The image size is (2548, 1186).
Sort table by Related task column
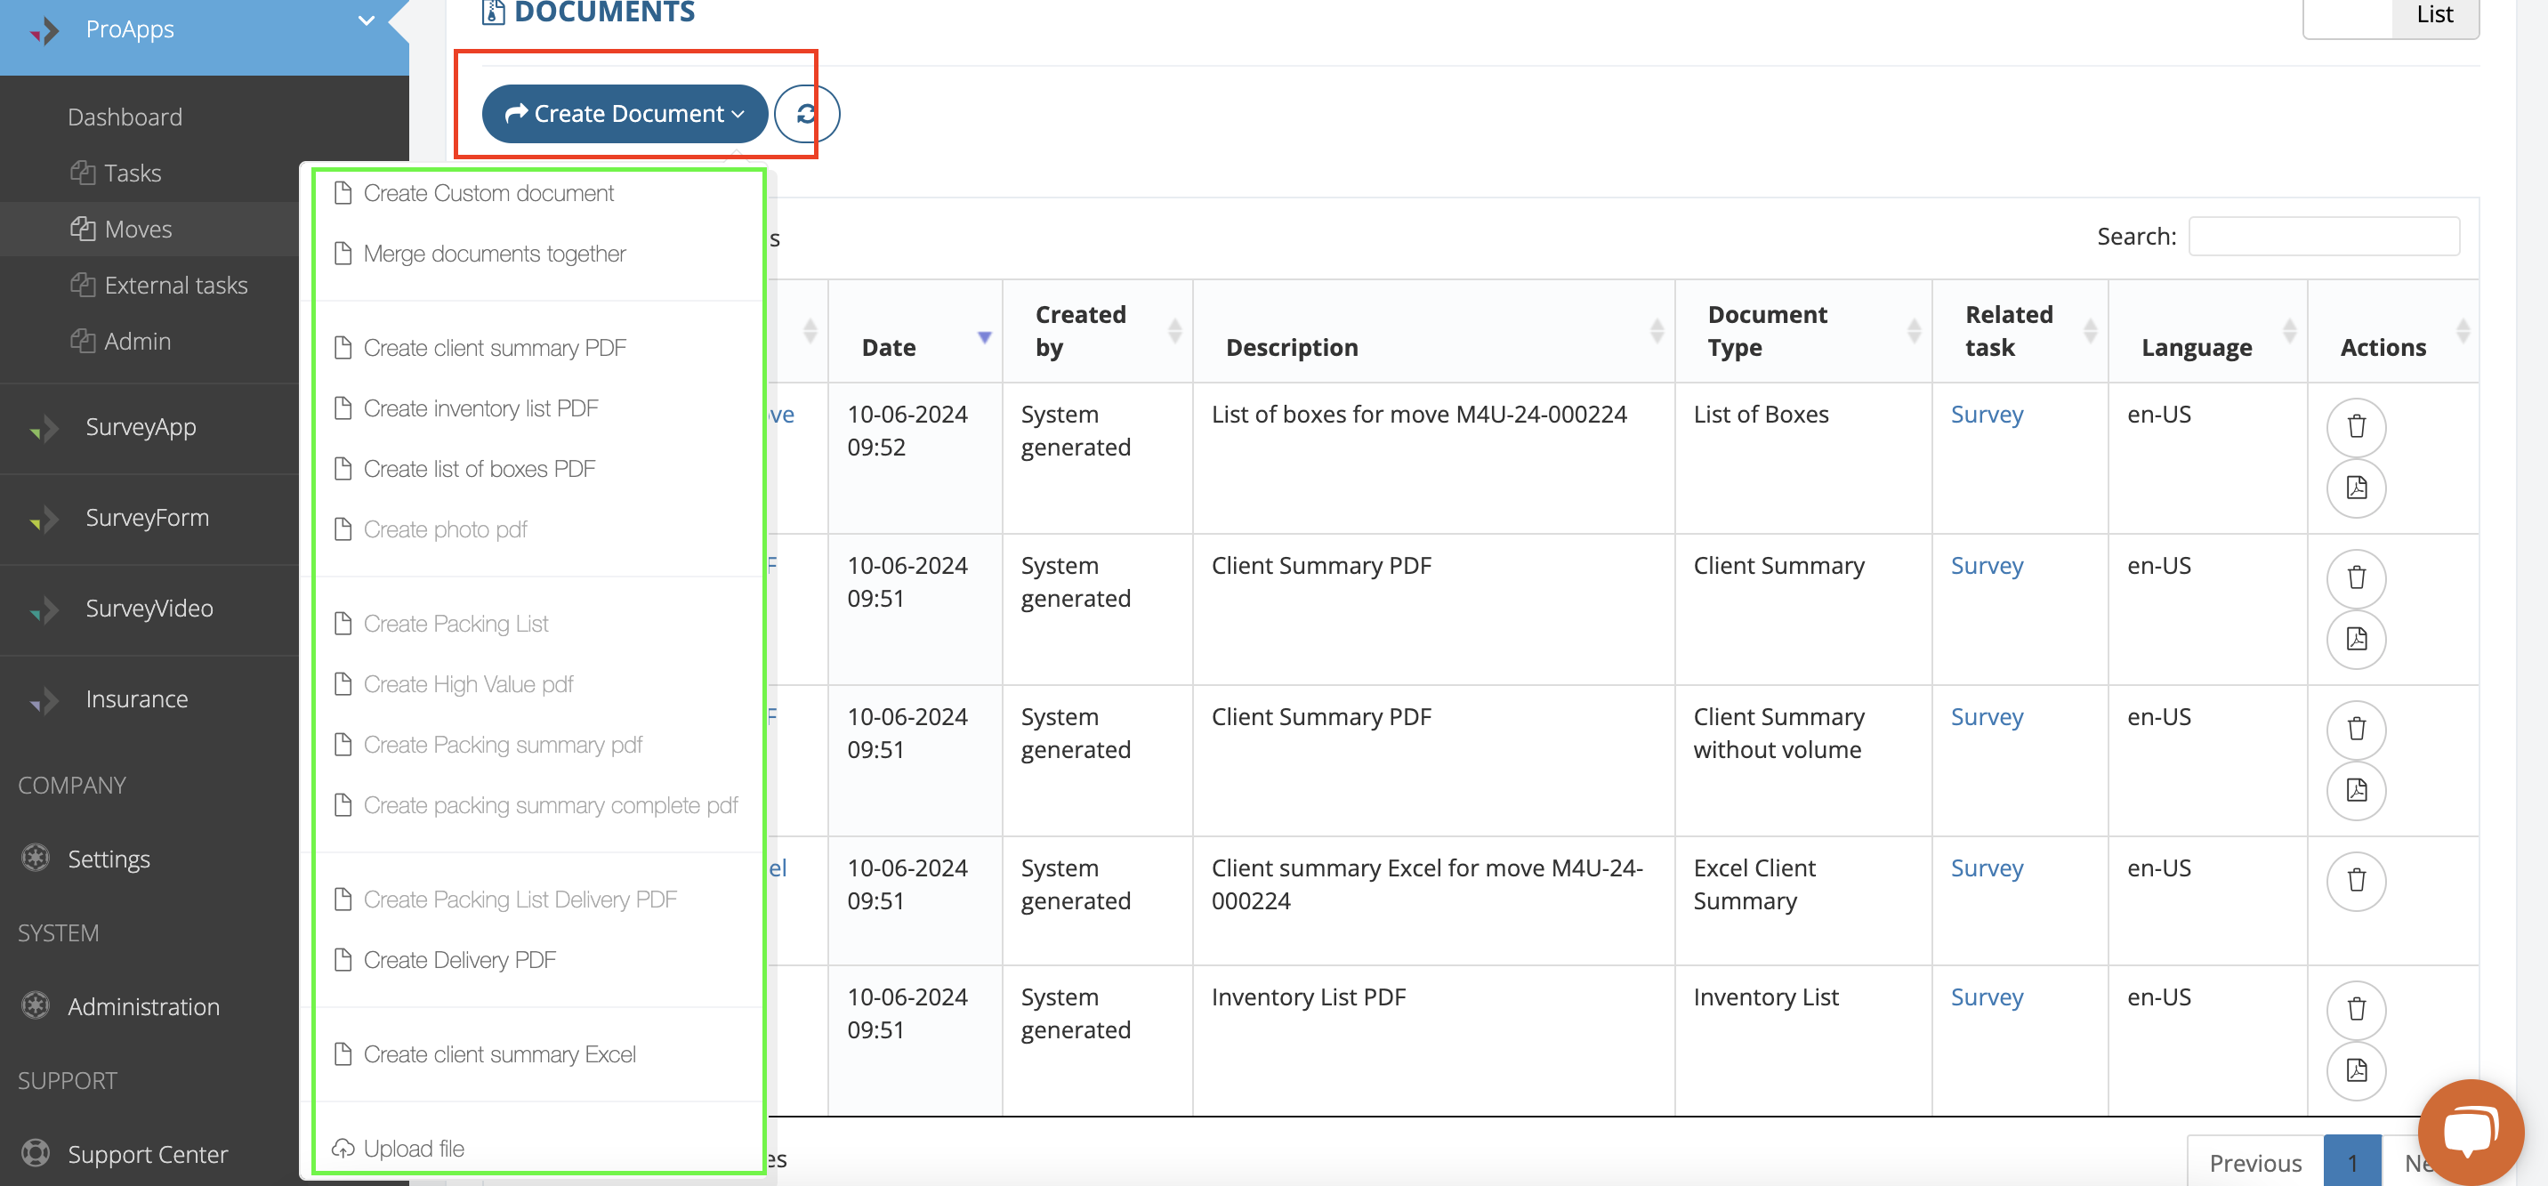tap(2020, 331)
